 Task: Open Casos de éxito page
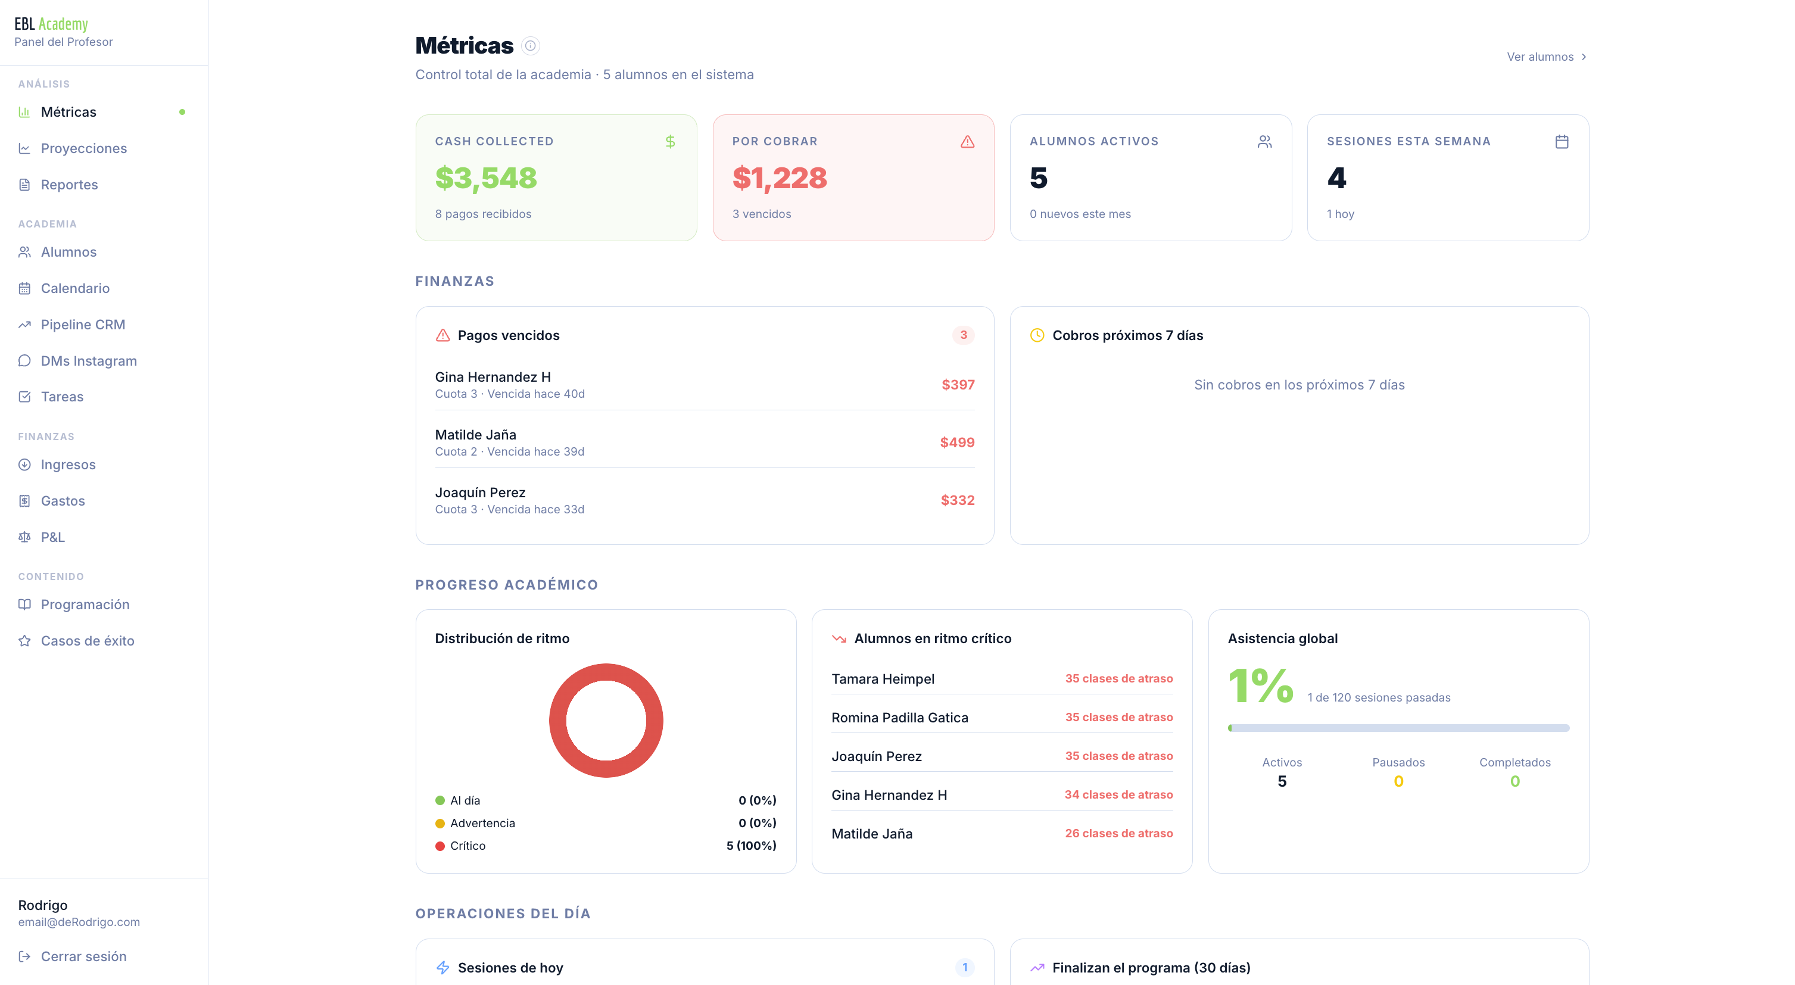click(104, 641)
